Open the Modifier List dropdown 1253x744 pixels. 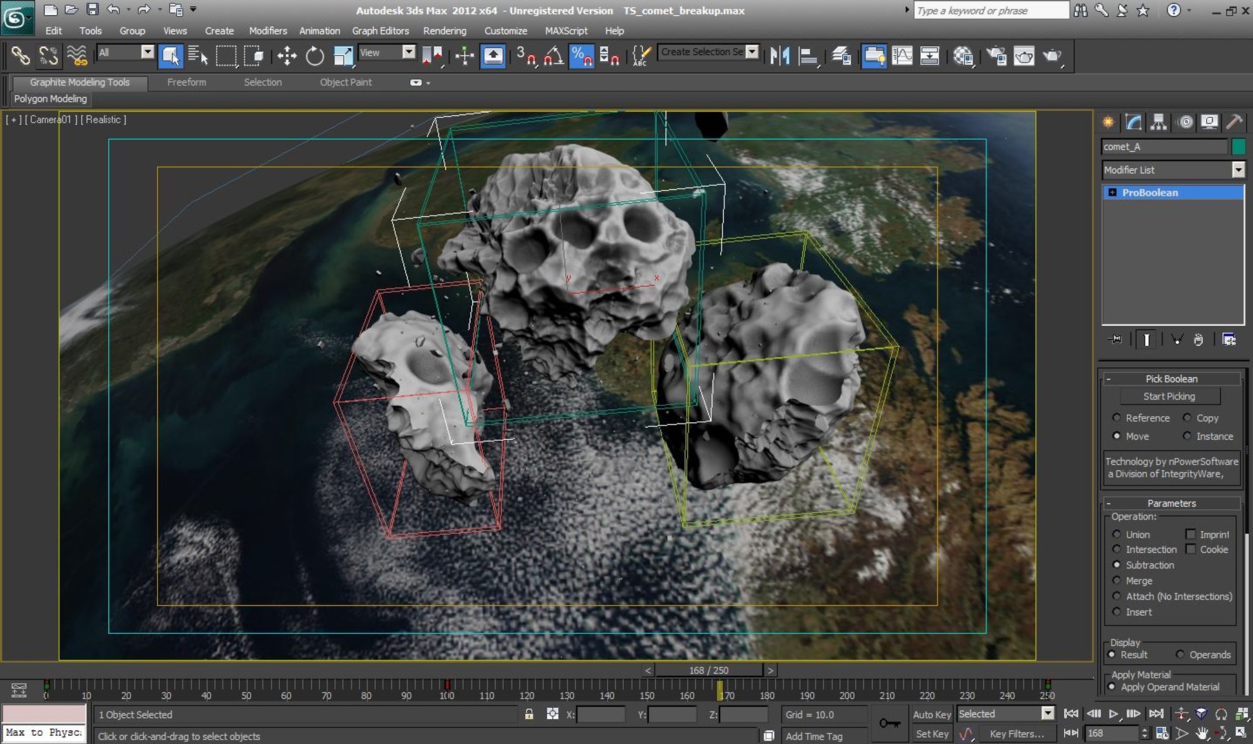pos(1238,169)
